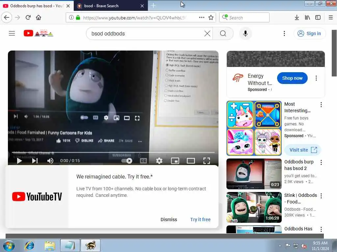Open the Firefox hamburger menu
Viewport: 337px width, 252px height.
tap(331, 17)
